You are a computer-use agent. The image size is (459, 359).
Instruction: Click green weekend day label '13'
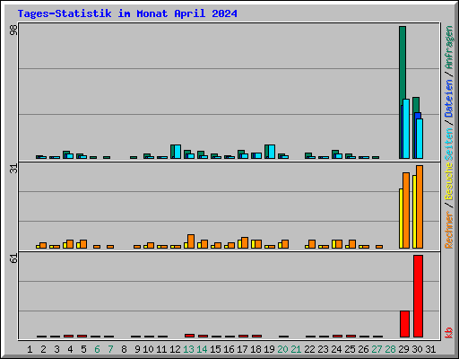point(188,349)
